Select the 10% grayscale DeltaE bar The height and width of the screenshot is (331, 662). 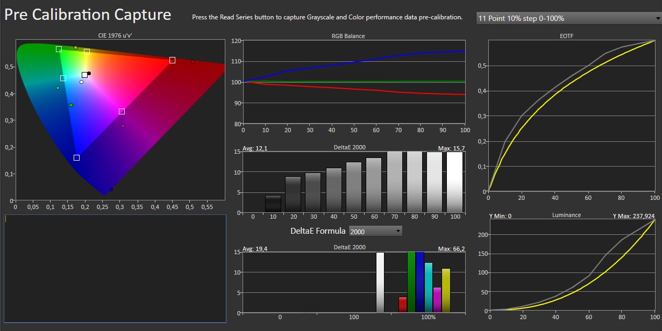(273, 204)
